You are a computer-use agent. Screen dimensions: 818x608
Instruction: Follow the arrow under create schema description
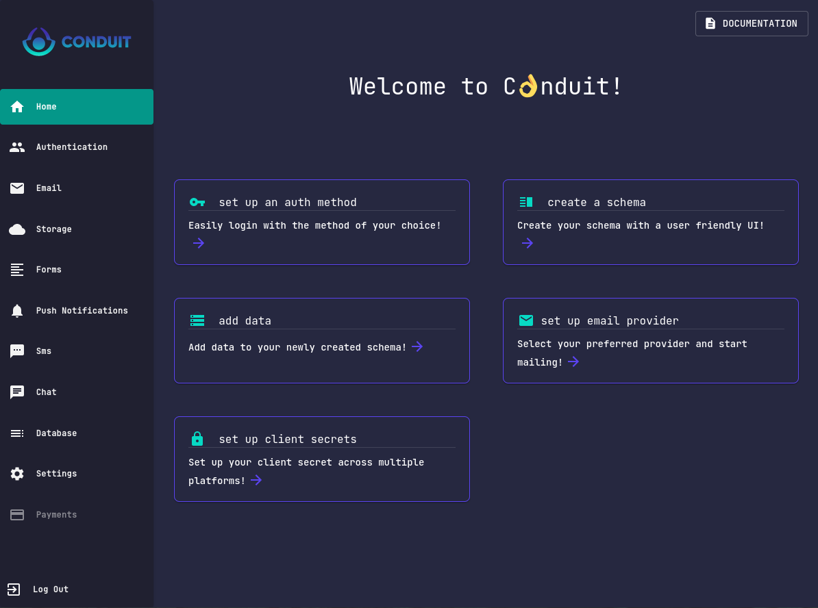tap(528, 243)
